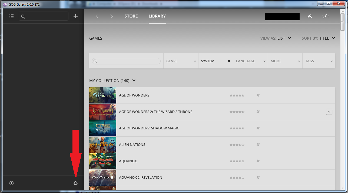Open Age of Wonders 2 thumbnail
Image resolution: width=348 pixels, height=193 pixels.
103,112
